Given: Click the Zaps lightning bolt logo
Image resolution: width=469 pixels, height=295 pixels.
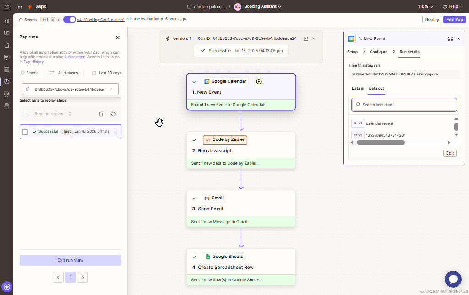Looking at the screenshot, I should pos(30,6).
